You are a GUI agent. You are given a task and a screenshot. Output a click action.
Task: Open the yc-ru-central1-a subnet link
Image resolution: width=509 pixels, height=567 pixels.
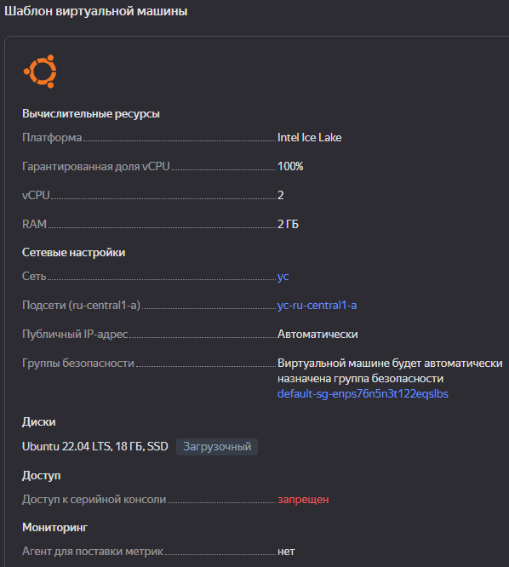[317, 305]
